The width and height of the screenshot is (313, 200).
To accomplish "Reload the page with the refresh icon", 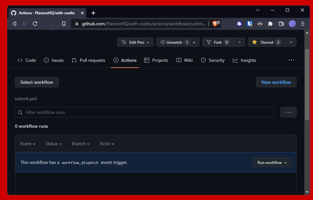I will click(x=35, y=24).
